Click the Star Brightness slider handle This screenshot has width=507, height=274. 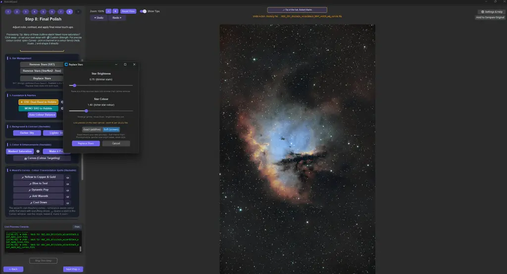[74, 85]
